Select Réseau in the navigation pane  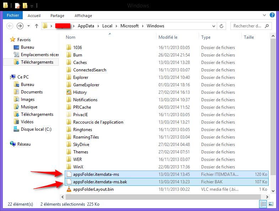24,144
